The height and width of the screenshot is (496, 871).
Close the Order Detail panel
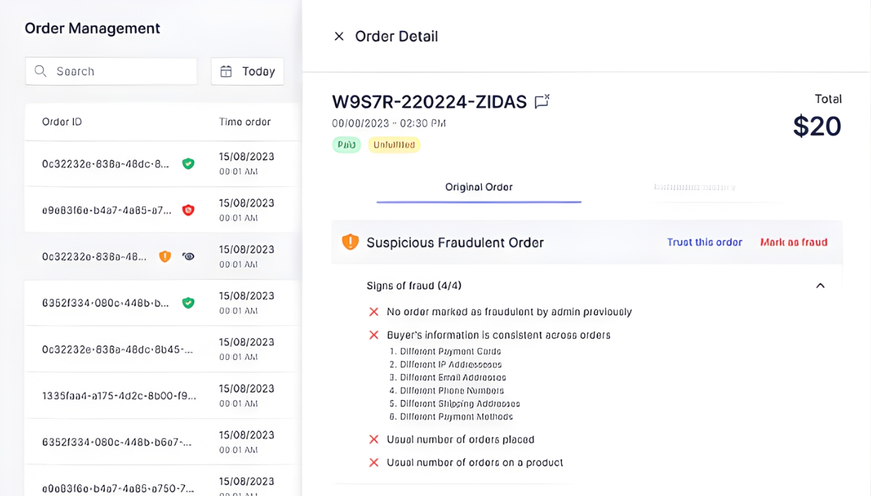(338, 37)
